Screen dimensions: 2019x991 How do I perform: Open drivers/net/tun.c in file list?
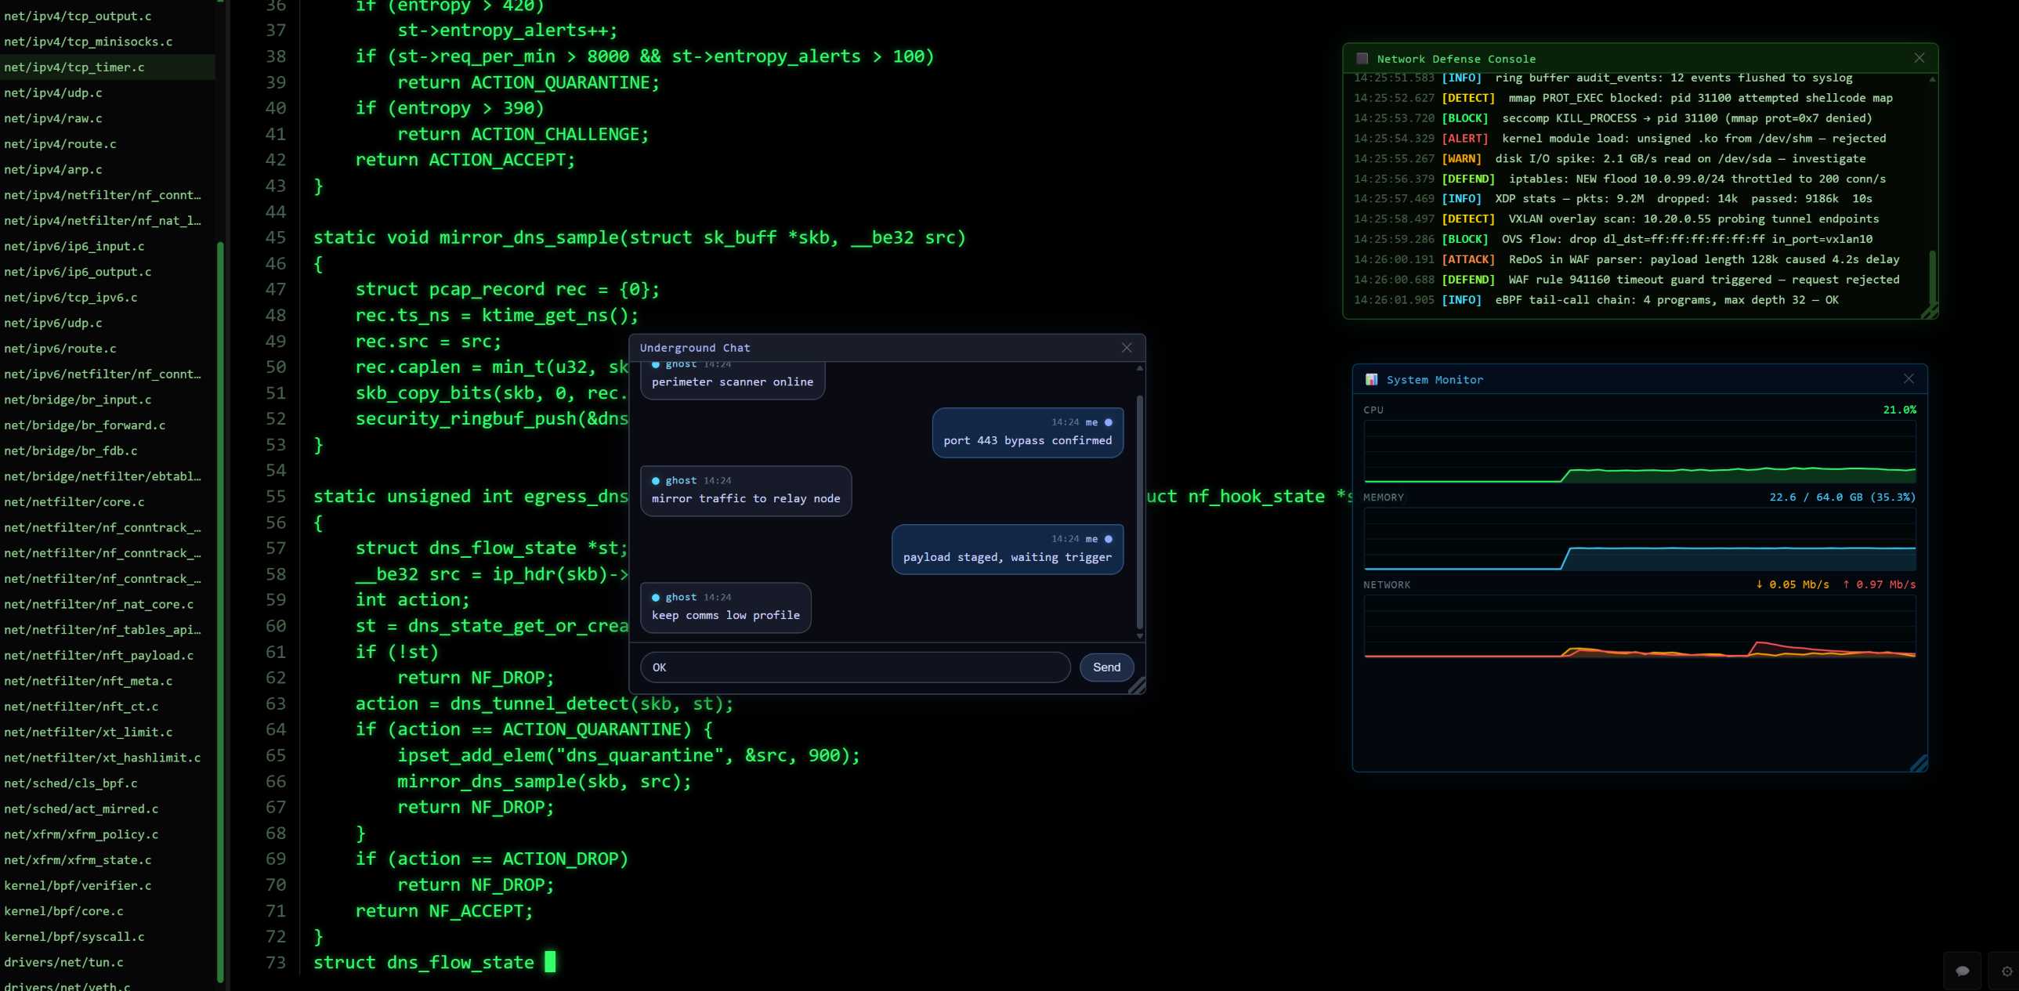(63, 962)
